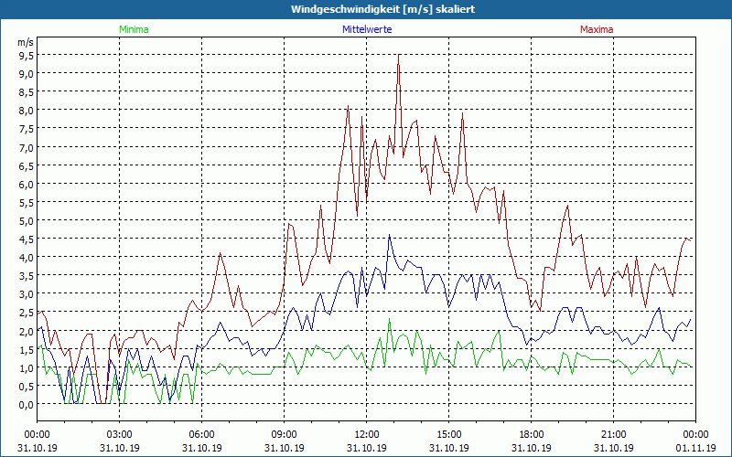Click the 3,0 y-axis value

pos(27,294)
